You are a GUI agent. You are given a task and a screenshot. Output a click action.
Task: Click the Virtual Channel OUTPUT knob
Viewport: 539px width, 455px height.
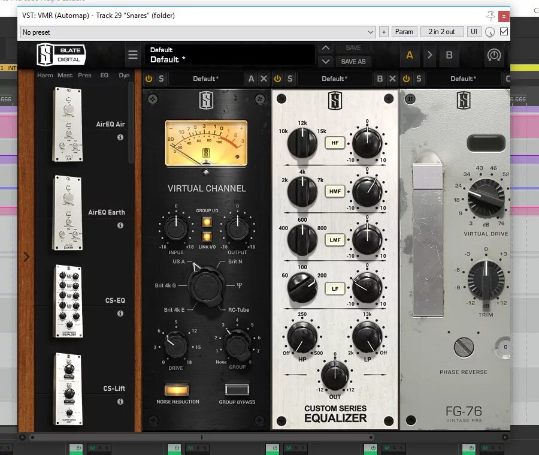click(x=238, y=228)
